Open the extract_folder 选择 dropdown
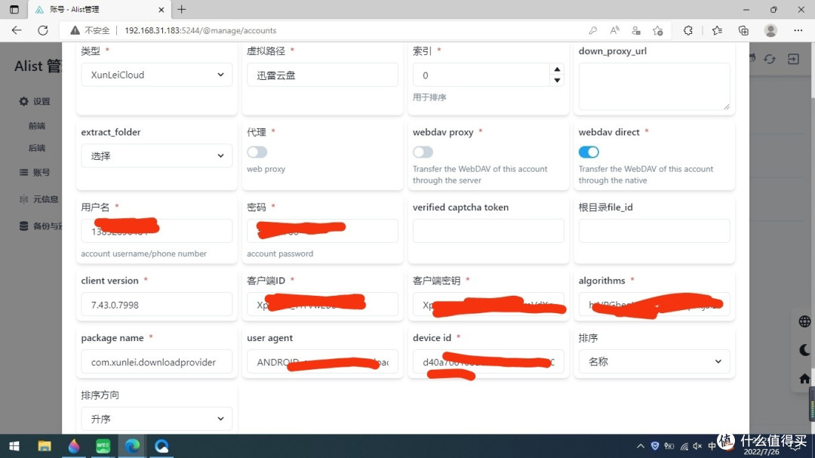Image resolution: width=815 pixels, height=458 pixels. (156, 155)
